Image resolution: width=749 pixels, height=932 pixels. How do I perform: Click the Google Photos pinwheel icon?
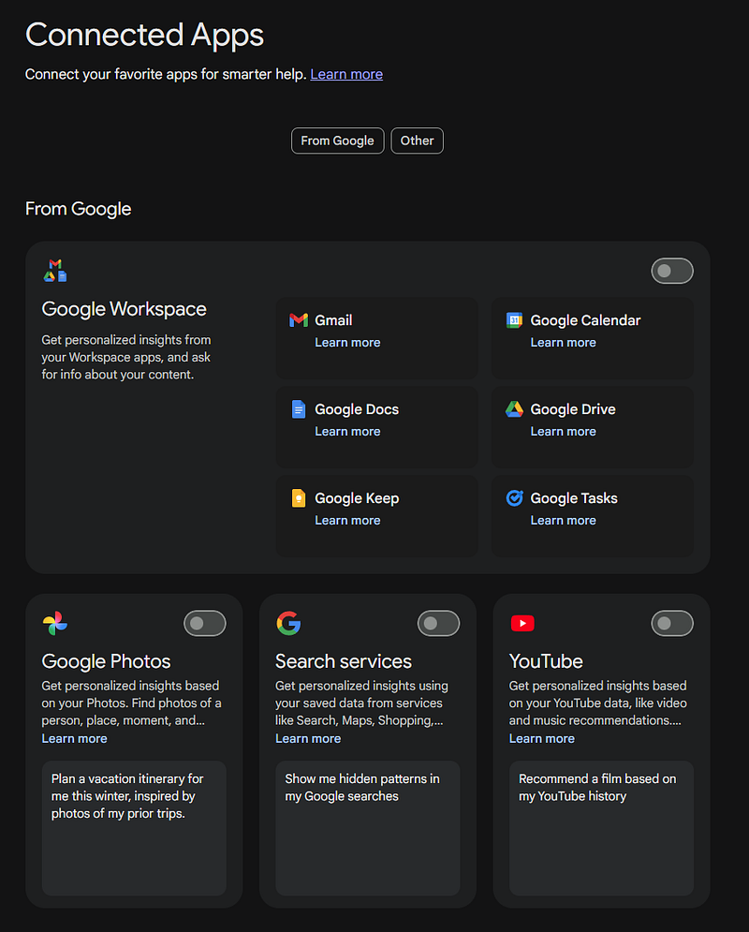(x=55, y=623)
